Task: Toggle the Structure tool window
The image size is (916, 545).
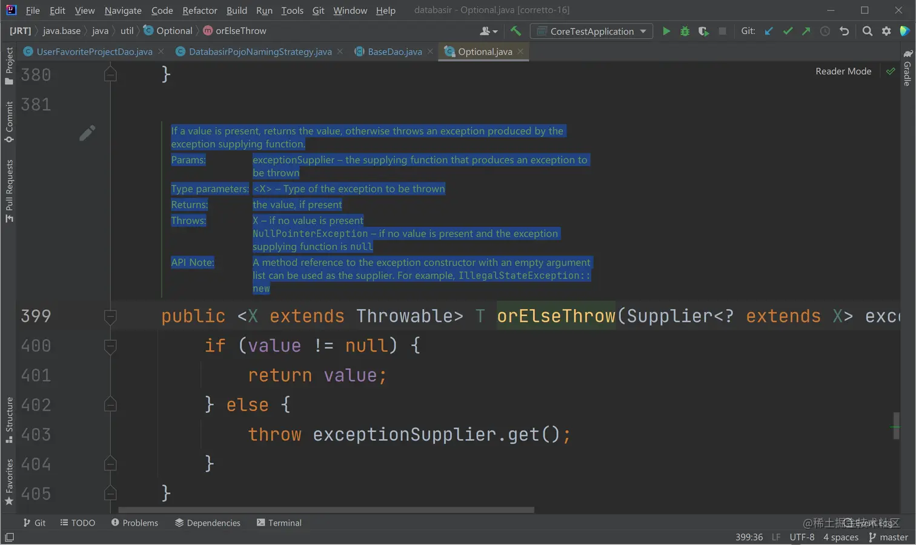Action: 9,420
